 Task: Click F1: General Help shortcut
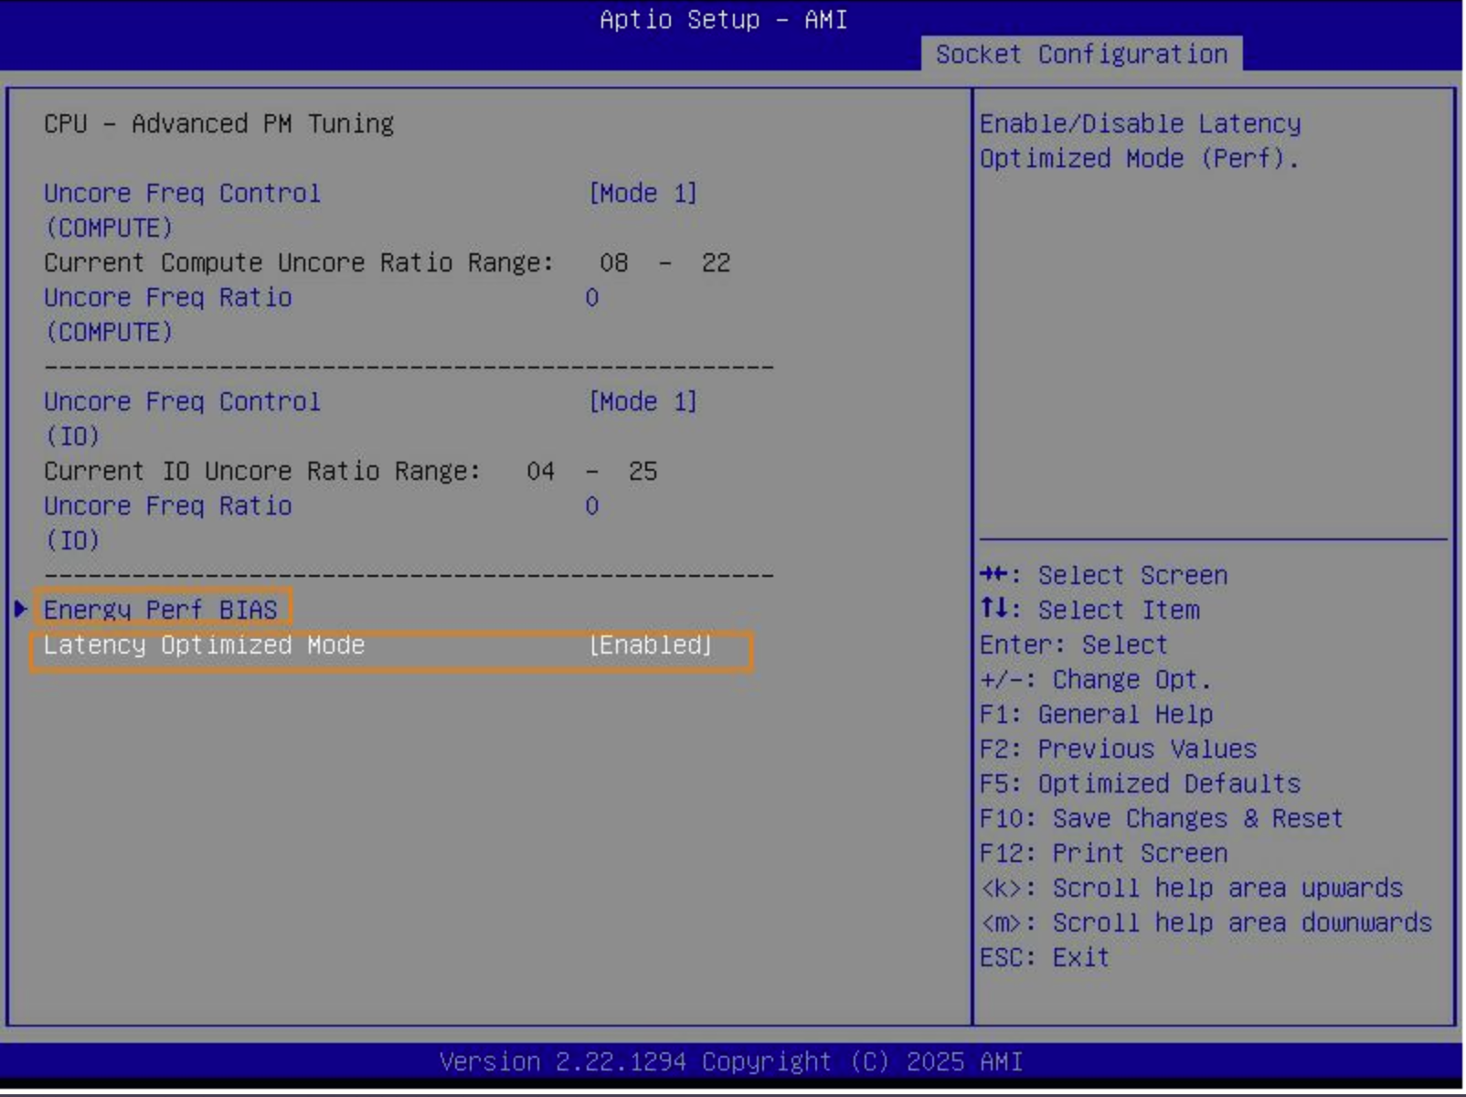1096,714
